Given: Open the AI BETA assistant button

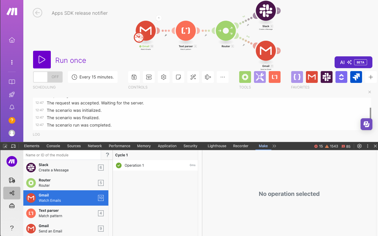Looking at the screenshot, I should (353, 62).
